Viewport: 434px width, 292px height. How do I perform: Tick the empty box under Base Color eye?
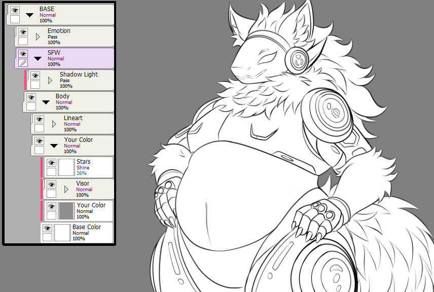[47, 237]
